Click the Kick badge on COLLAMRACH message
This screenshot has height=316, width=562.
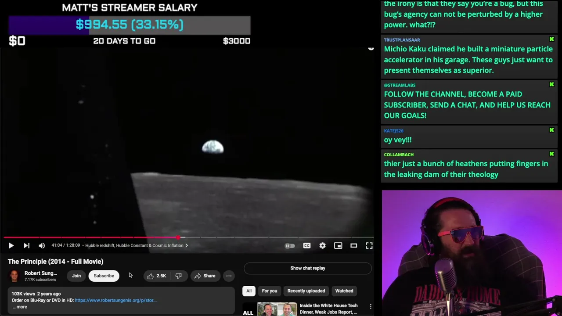pyautogui.click(x=551, y=154)
